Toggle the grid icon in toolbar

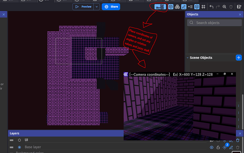pyautogui.click(x=204, y=7)
